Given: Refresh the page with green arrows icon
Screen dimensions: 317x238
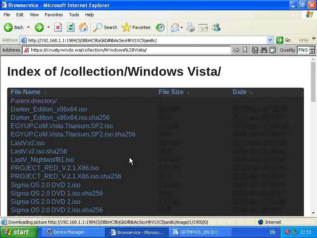Looking at the screenshot, I should (x=71, y=27).
